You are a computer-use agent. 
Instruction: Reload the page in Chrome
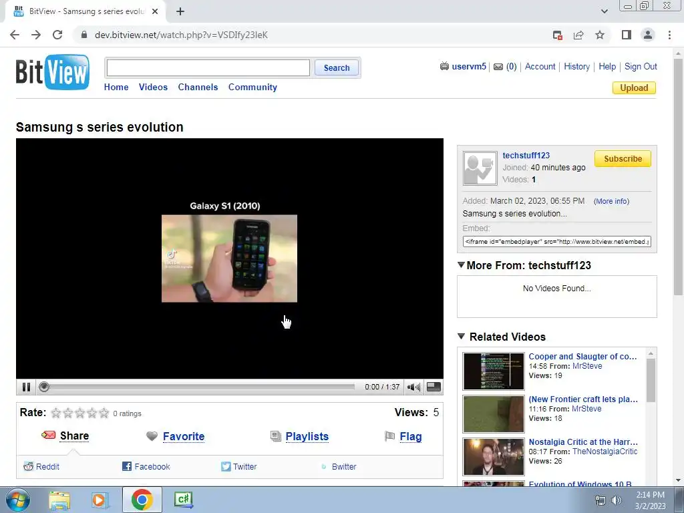coord(57,35)
